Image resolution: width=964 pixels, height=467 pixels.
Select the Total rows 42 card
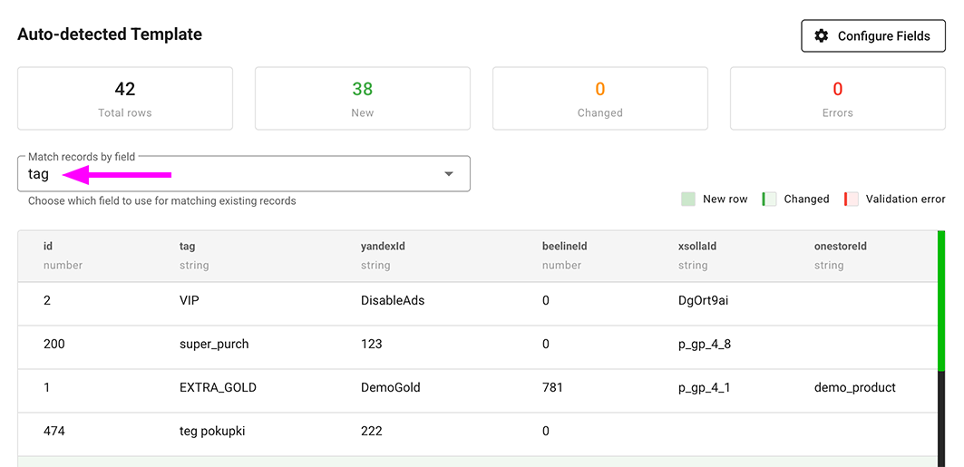pyautogui.click(x=125, y=99)
